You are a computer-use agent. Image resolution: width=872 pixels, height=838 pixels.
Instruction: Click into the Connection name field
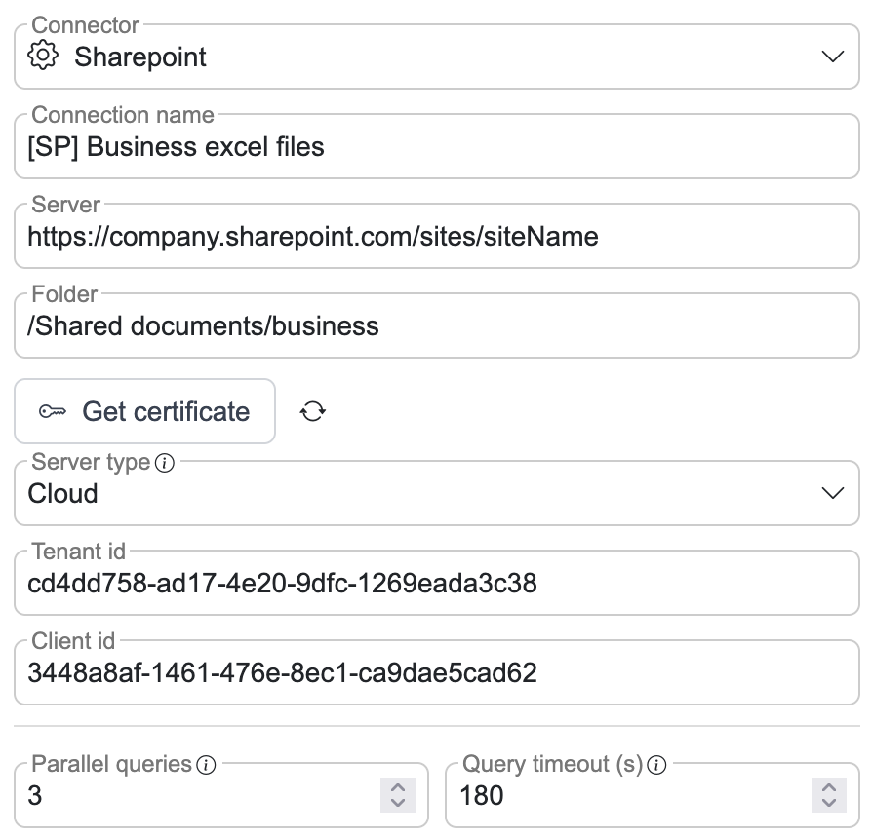coord(436,147)
